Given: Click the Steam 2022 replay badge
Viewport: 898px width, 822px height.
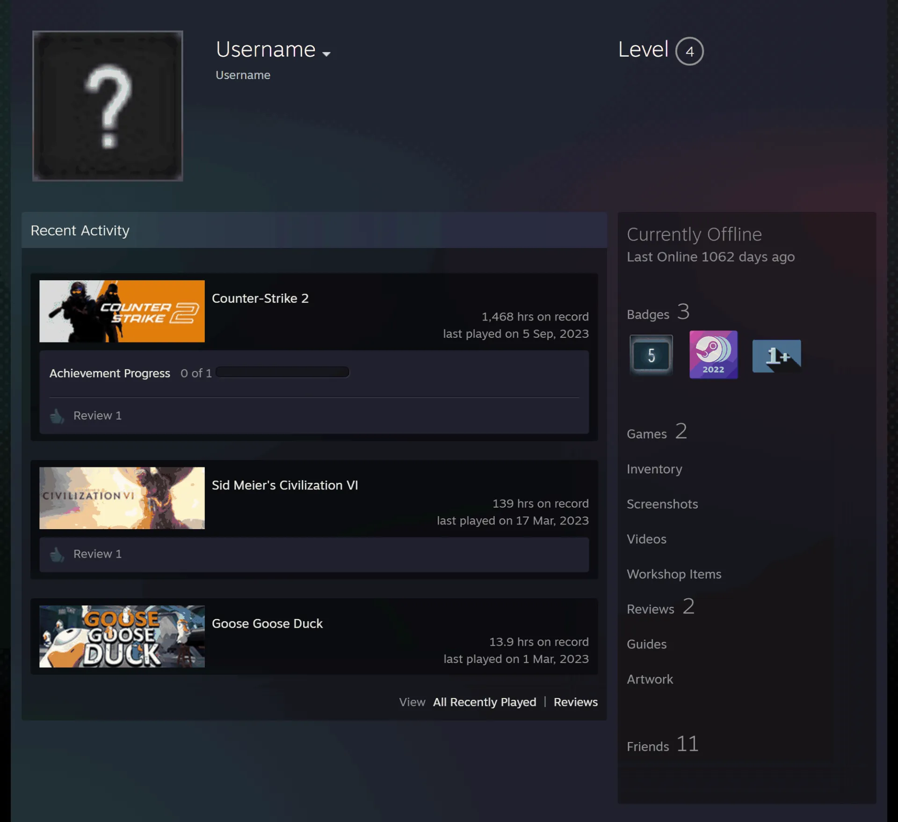Looking at the screenshot, I should (x=713, y=355).
